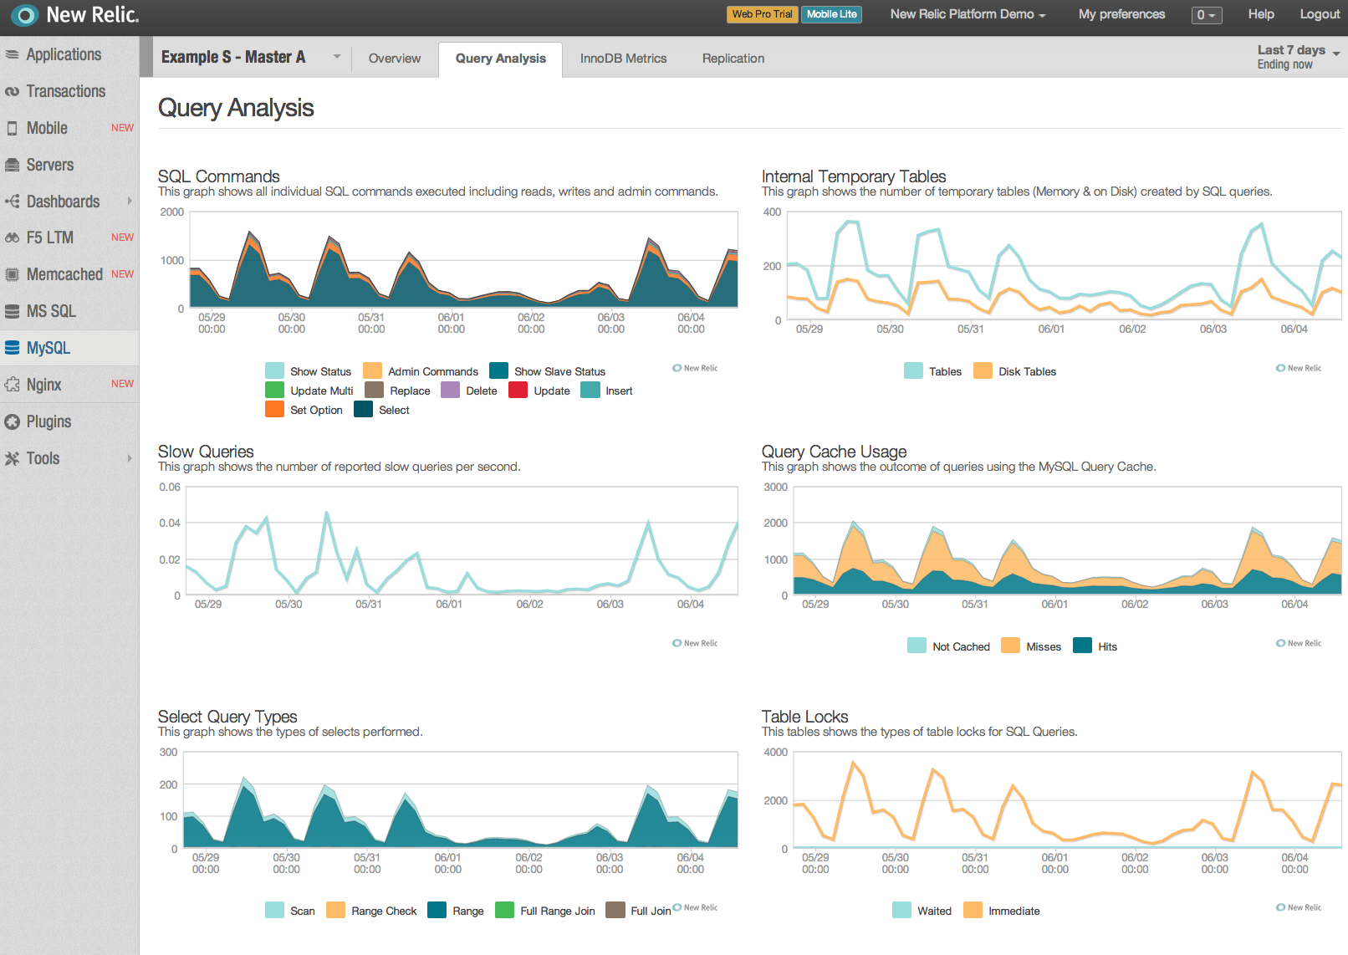Switch to the InnoDB Metrics tab
This screenshot has width=1348, height=955.
(624, 59)
